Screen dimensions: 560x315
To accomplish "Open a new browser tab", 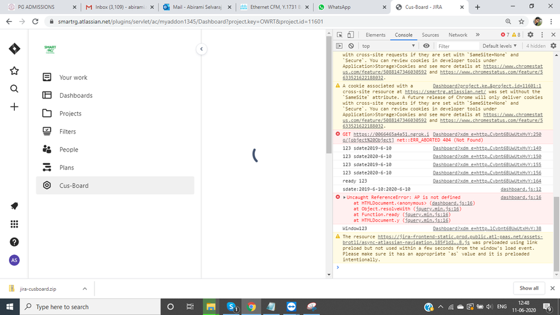I will coord(478,7).
